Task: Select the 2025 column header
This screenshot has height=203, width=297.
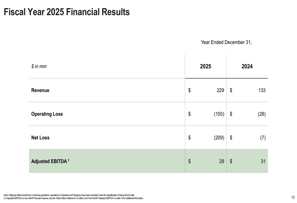Action: 206,66
